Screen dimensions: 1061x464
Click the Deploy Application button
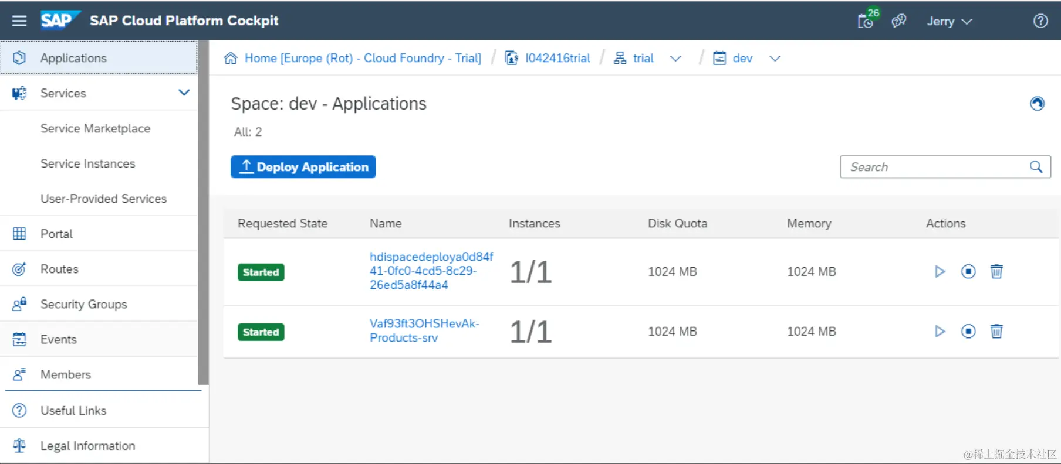click(x=303, y=167)
